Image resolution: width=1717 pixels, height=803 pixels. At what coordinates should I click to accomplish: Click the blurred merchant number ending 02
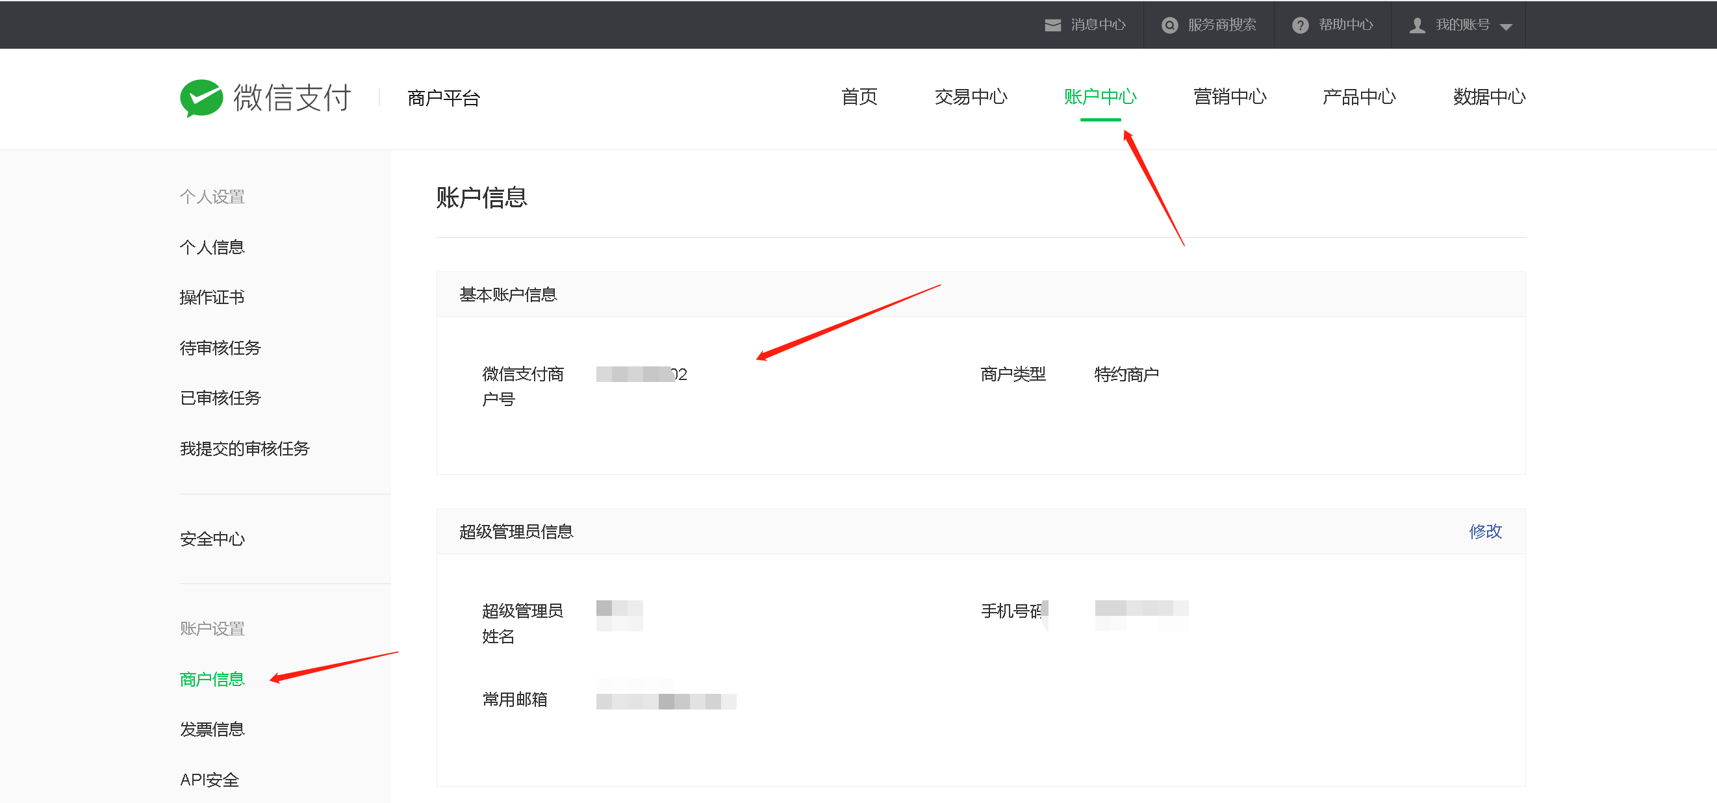click(x=641, y=374)
